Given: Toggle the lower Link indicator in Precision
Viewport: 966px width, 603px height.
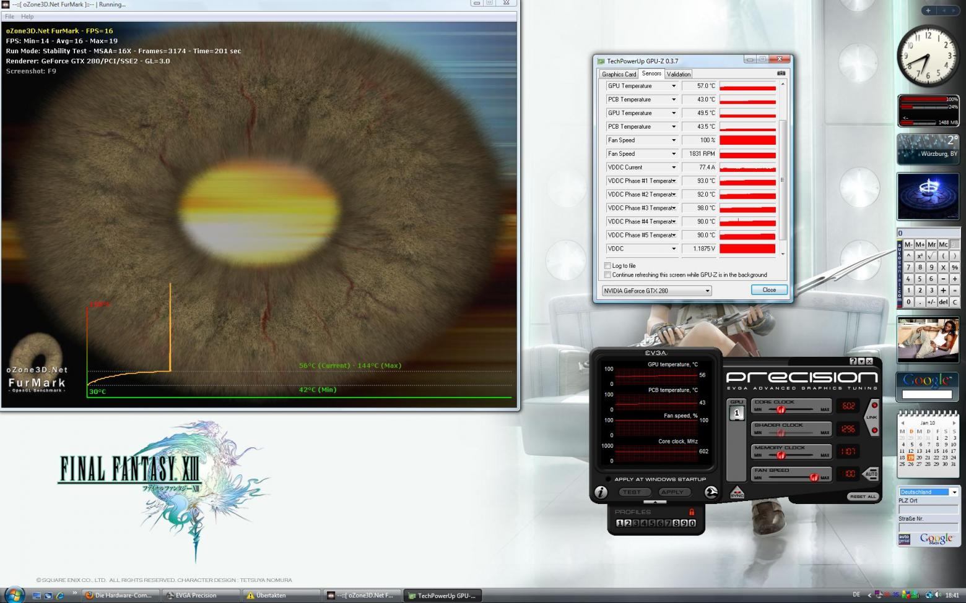Looking at the screenshot, I should tap(874, 430).
